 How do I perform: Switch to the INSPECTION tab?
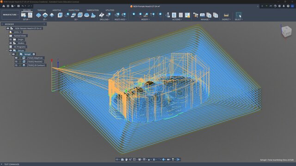(74, 10)
